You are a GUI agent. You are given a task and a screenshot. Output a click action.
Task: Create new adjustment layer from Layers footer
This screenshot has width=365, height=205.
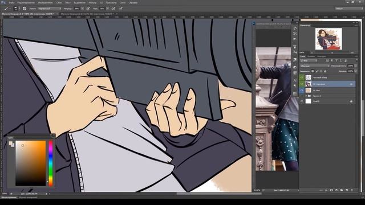point(336,190)
